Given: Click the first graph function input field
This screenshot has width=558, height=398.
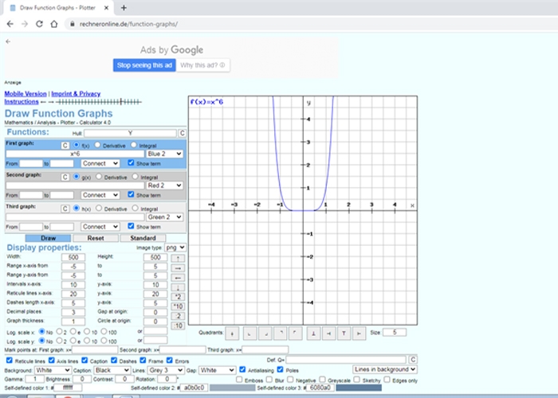Looking at the screenshot, I should click(75, 154).
